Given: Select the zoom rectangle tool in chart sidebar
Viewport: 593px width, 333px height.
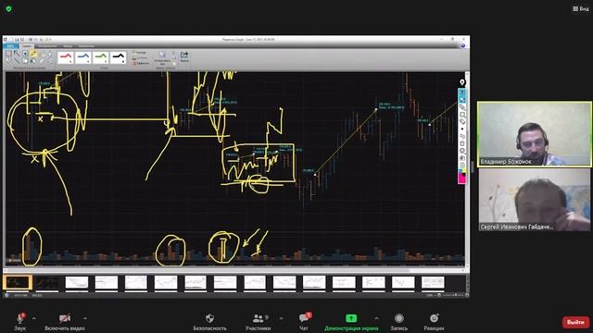Looking at the screenshot, I should tap(461, 115).
